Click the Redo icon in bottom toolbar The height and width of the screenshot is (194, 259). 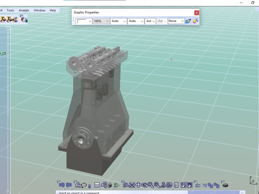click(x=69, y=185)
